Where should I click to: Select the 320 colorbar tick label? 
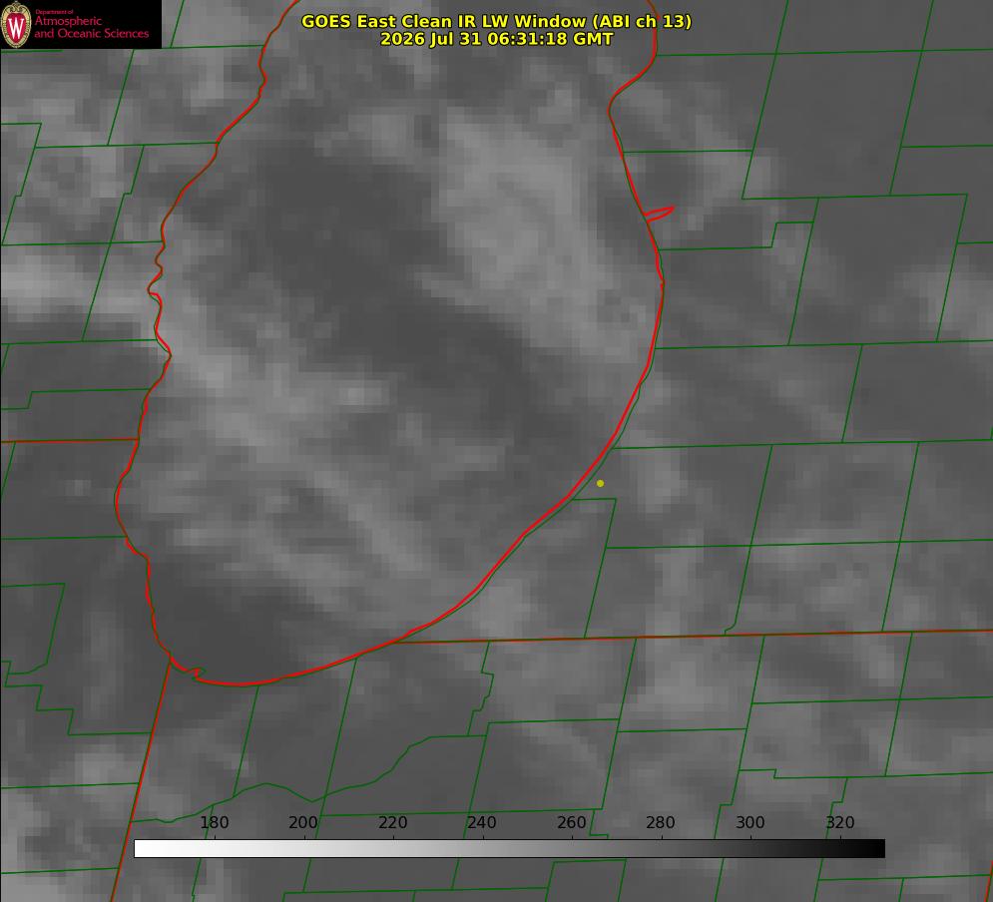pyautogui.click(x=840, y=822)
